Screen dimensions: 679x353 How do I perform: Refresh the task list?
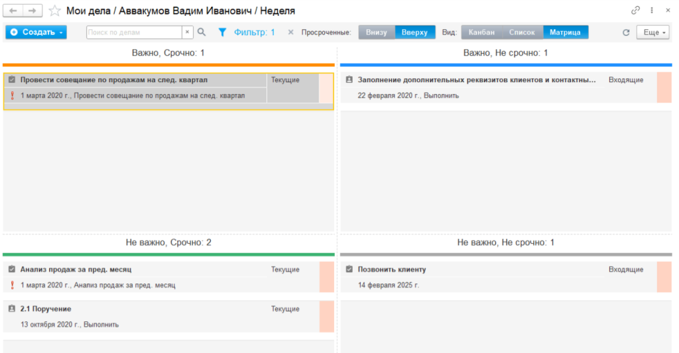click(626, 32)
